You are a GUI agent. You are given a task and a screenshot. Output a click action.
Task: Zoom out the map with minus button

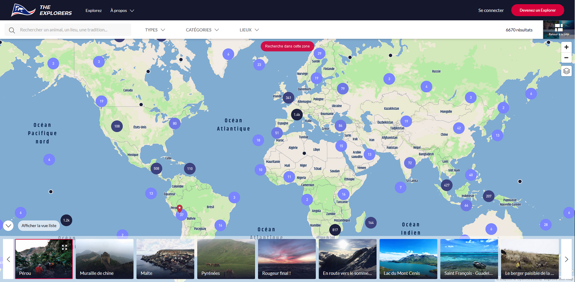point(566,58)
